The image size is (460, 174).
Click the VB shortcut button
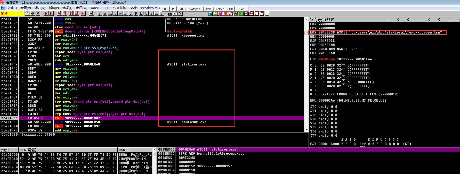click(x=181, y=9)
